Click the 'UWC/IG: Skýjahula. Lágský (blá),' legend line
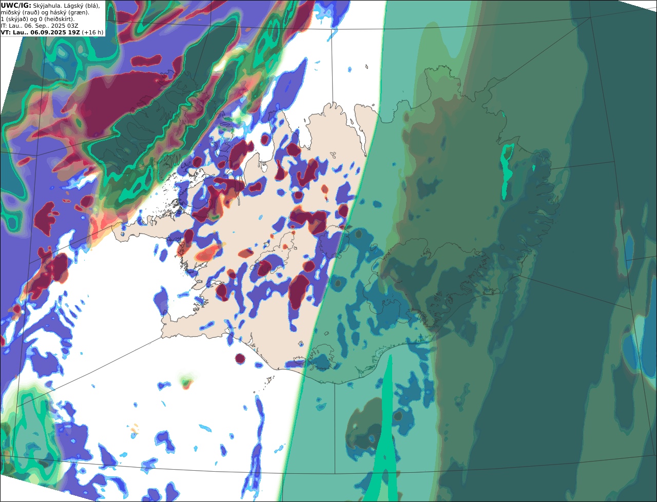 (50, 5)
